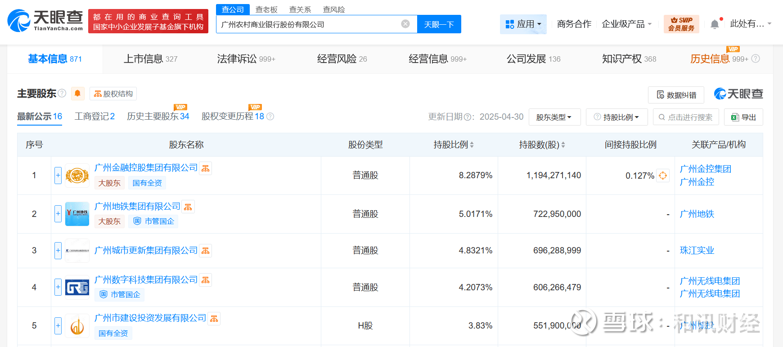783x347 pixels.
Task: Click the orange alert bell beside 主要股东
Action: click(77, 93)
